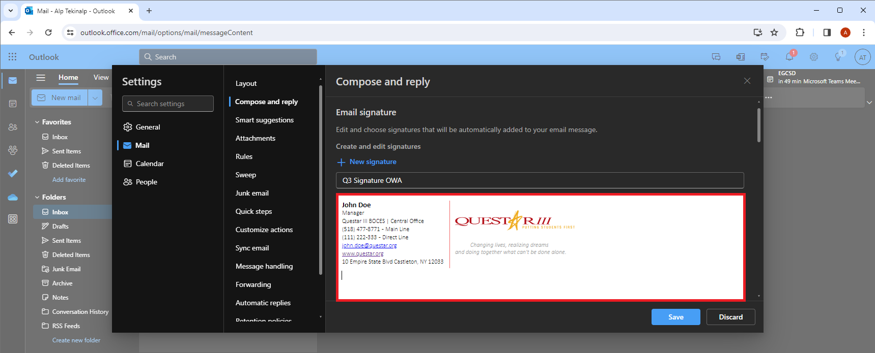Open Sync email settings
875x353 pixels.
point(252,248)
